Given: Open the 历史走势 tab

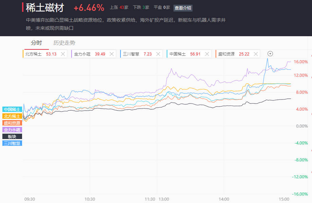Looking at the screenshot, I should click(65, 43).
